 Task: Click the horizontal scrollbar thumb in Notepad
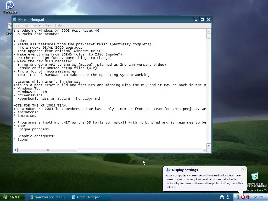48,150
